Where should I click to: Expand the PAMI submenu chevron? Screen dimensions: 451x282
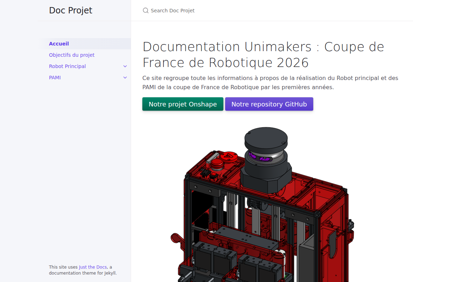pyautogui.click(x=125, y=78)
